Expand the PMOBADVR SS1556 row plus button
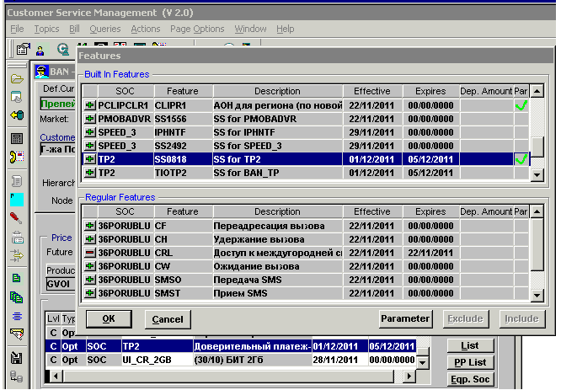Viewport: 561px width, 390px height. 90,119
